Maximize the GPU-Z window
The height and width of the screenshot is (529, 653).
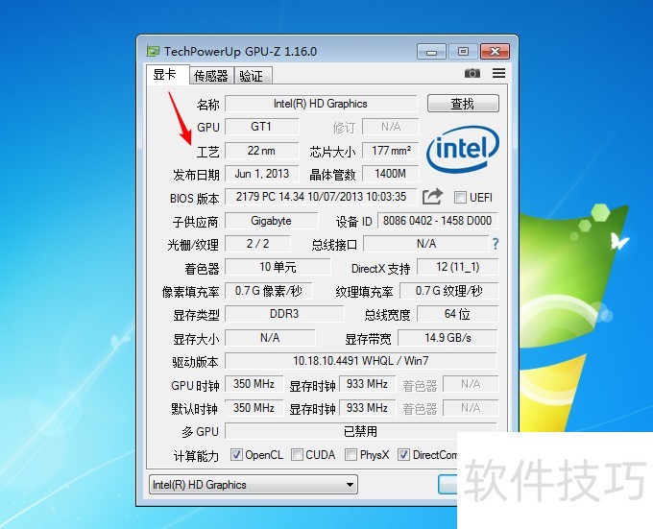[463, 52]
